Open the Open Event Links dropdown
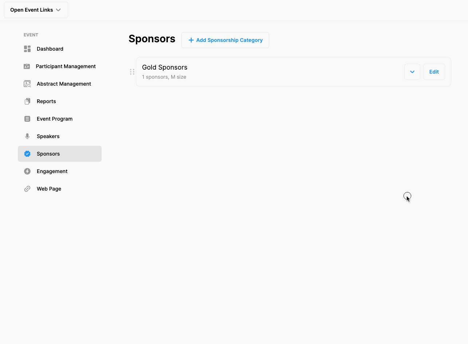Screen dimensions: 468x344 (36, 9)
